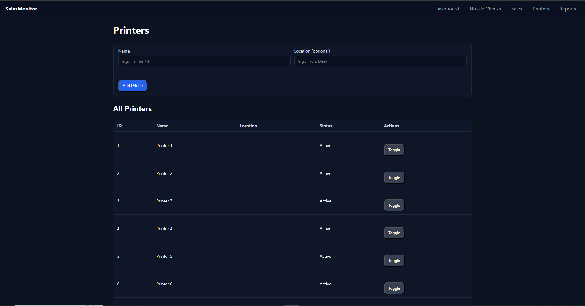
Task: Open the Printers nav link
Action: coord(540,9)
